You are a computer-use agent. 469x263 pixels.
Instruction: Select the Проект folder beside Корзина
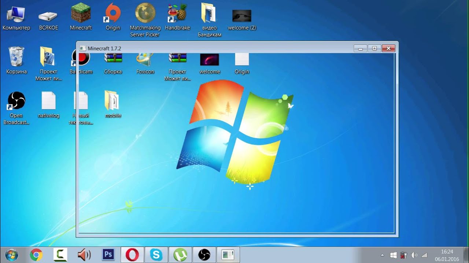click(x=48, y=63)
